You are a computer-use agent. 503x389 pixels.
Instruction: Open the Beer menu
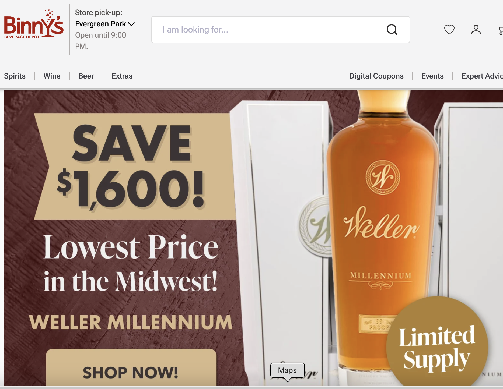click(86, 76)
